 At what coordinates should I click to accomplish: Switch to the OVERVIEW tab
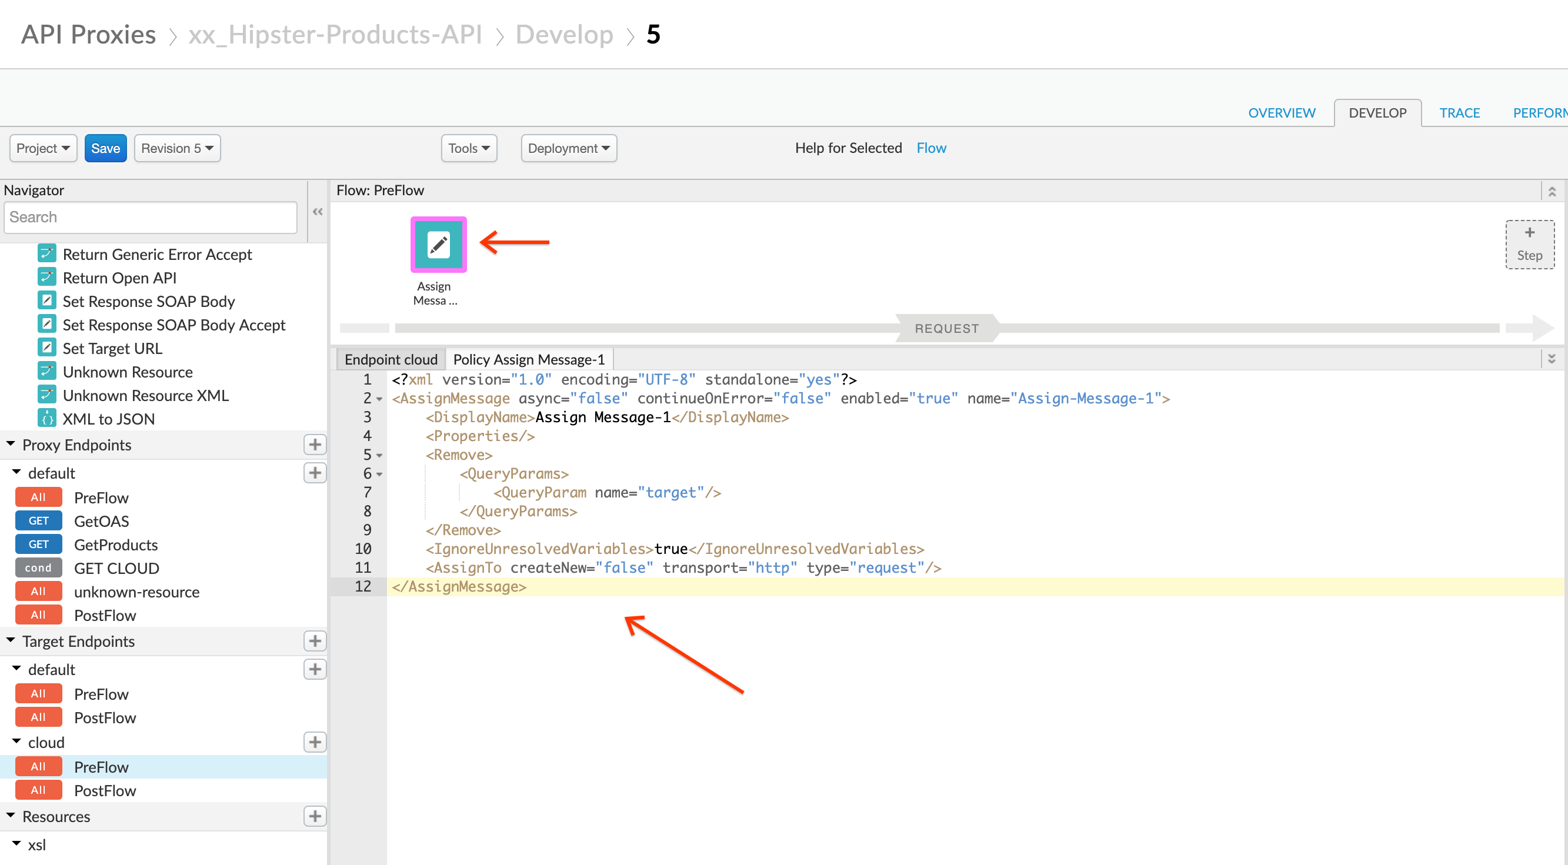coord(1282,113)
